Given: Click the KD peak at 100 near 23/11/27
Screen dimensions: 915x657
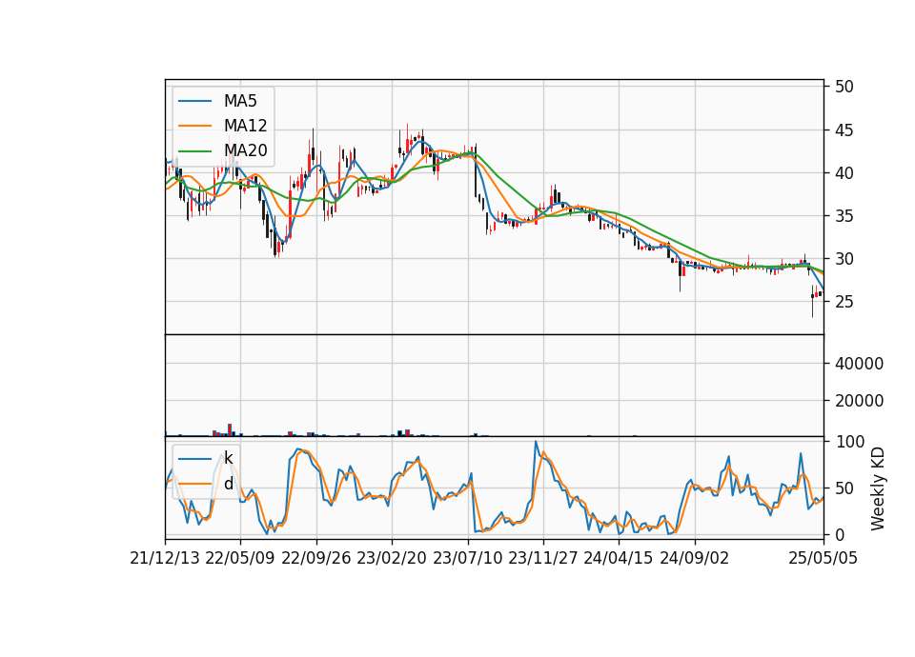Looking at the screenshot, I should pos(536,443).
